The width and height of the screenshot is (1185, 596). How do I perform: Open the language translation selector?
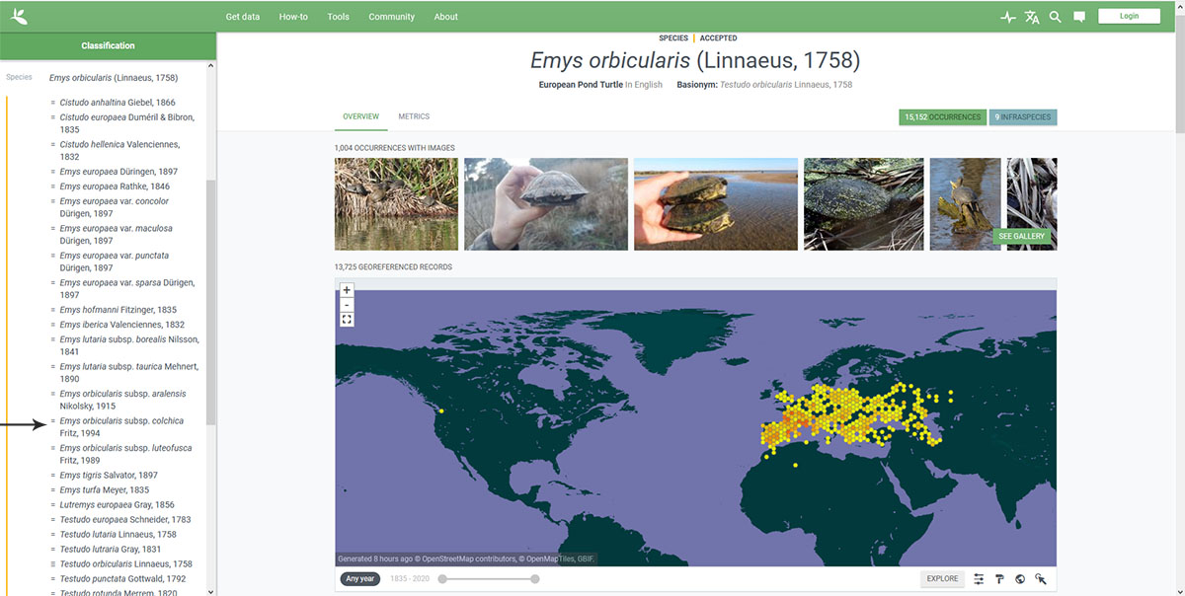coord(1032,17)
